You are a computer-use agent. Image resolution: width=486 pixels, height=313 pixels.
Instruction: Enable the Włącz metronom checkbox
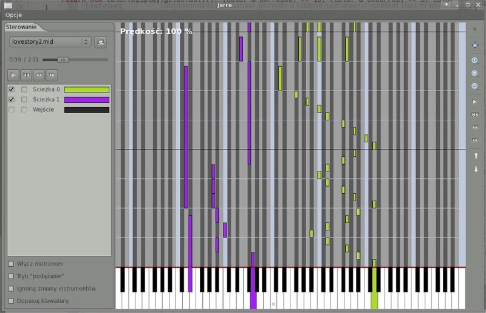coord(11,264)
